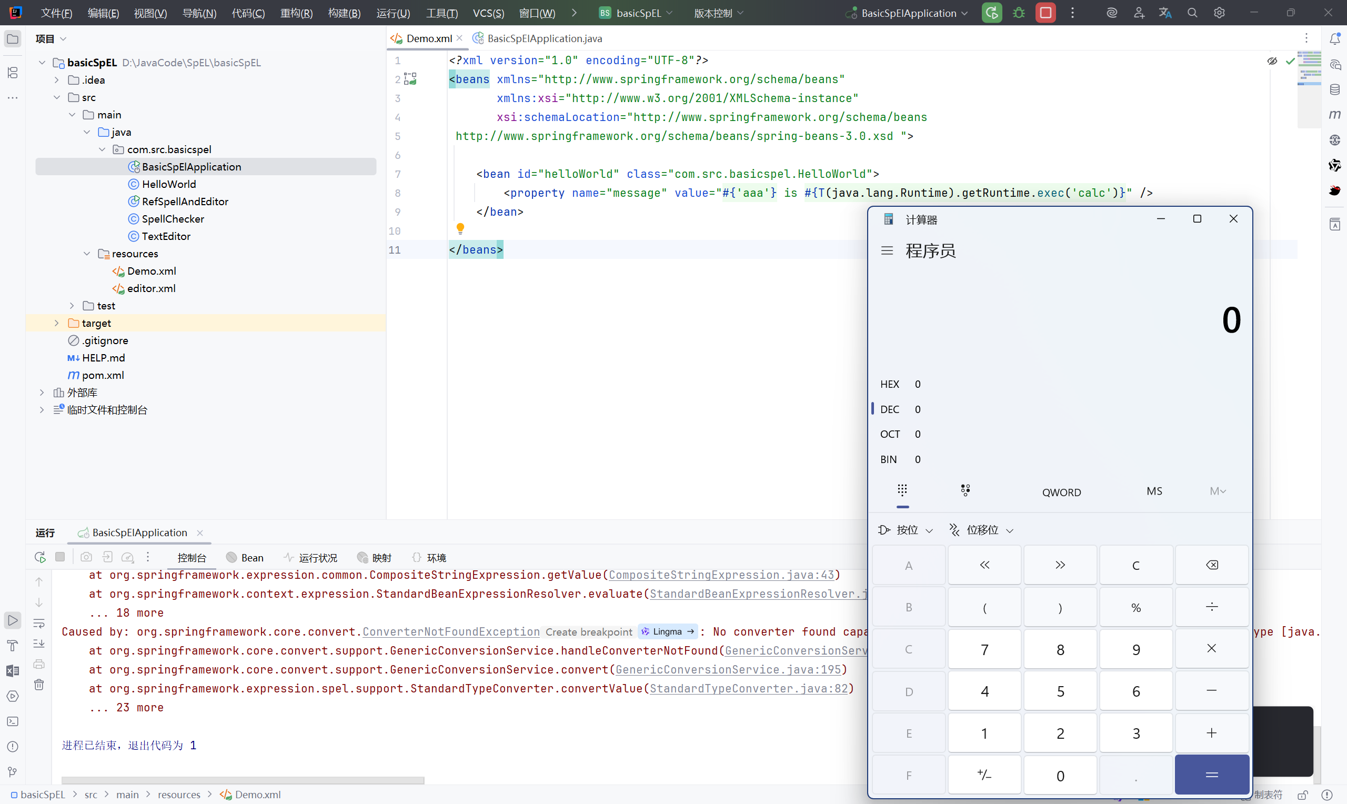
Task: Open the StandardTypeConverter.java:82 stack trace link
Action: click(x=749, y=689)
